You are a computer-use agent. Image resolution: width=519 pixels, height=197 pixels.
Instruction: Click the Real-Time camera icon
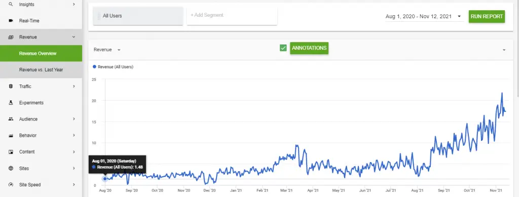click(x=11, y=20)
